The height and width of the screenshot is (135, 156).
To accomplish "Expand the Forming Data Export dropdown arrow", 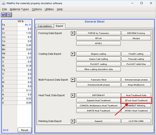I will [73, 33].
